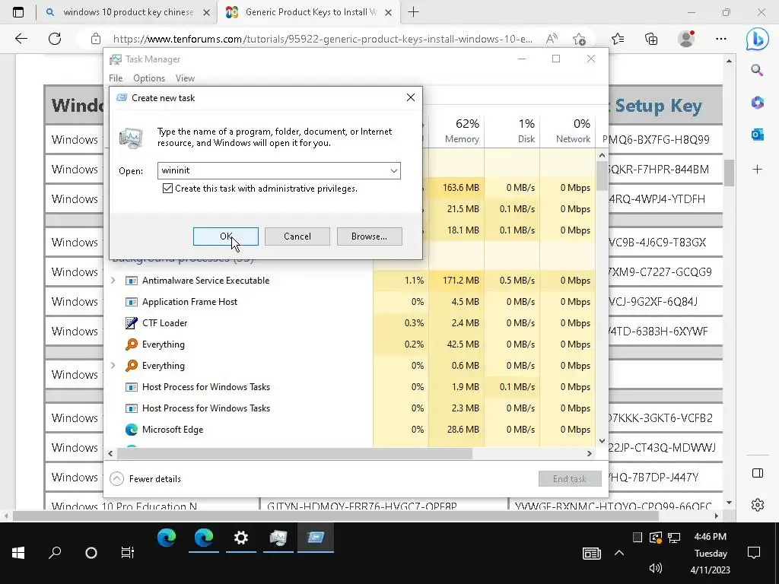Click the browser address bar URL

323,39
